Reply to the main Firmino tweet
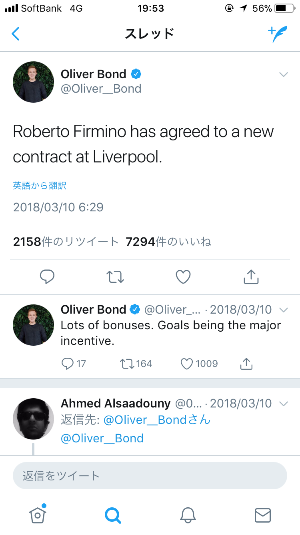This screenshot has width=300, height=535. (47, 276)
